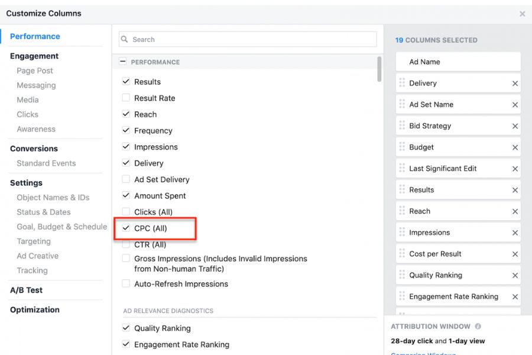Screen dimensions: 532x355
Task: Uncheck Quality Ranking checkbox in diagnostics
Action: [126, 328]
